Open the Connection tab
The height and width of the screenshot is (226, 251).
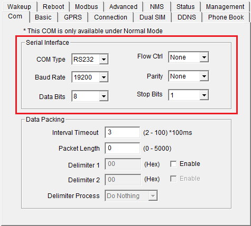pos(110,17)
